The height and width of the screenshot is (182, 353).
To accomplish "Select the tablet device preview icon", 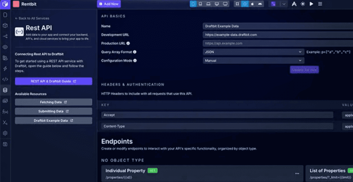I will coord(200,4).
